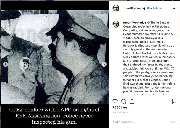Open the September 12 post date link
The image size is (180, 128).
pyautogui.click(x=120, y=112)
